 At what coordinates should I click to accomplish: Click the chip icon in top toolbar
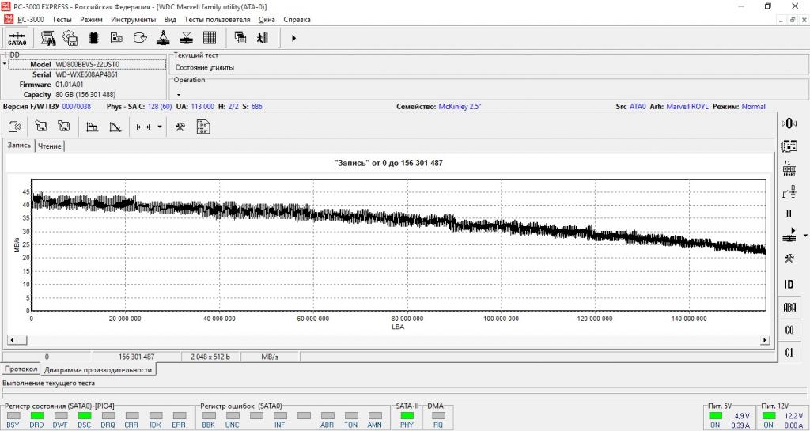pyautogui.click(x=93, y=38)
